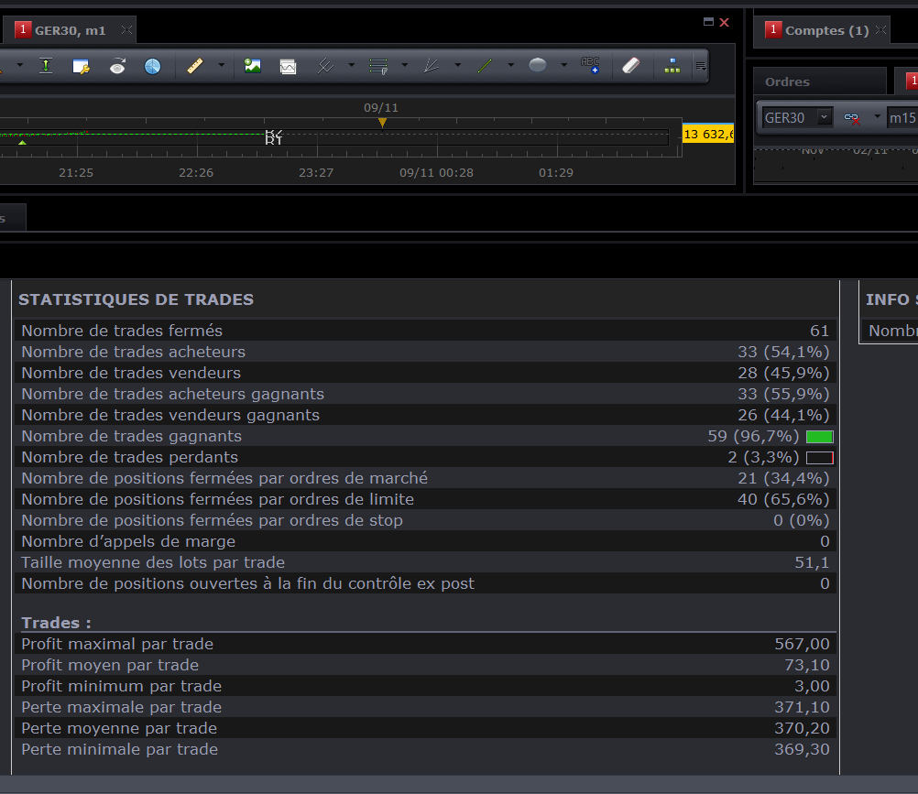The image size is (918, 794).
Task: Click the red 1 badge on Comptes tab
Action: 773,29
